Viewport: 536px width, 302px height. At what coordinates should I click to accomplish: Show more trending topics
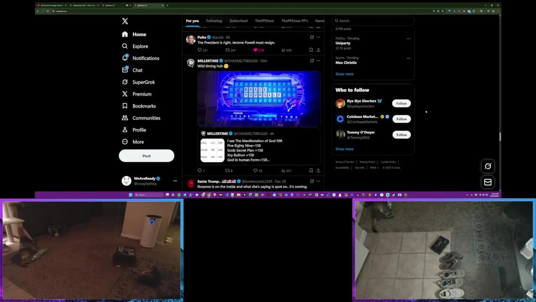tap(344, 74)
